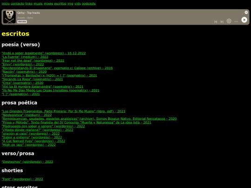
Task: Open 'Ya No Me Dan Miedo' poem
Action: pyautogui.click(x=50, y=91)
